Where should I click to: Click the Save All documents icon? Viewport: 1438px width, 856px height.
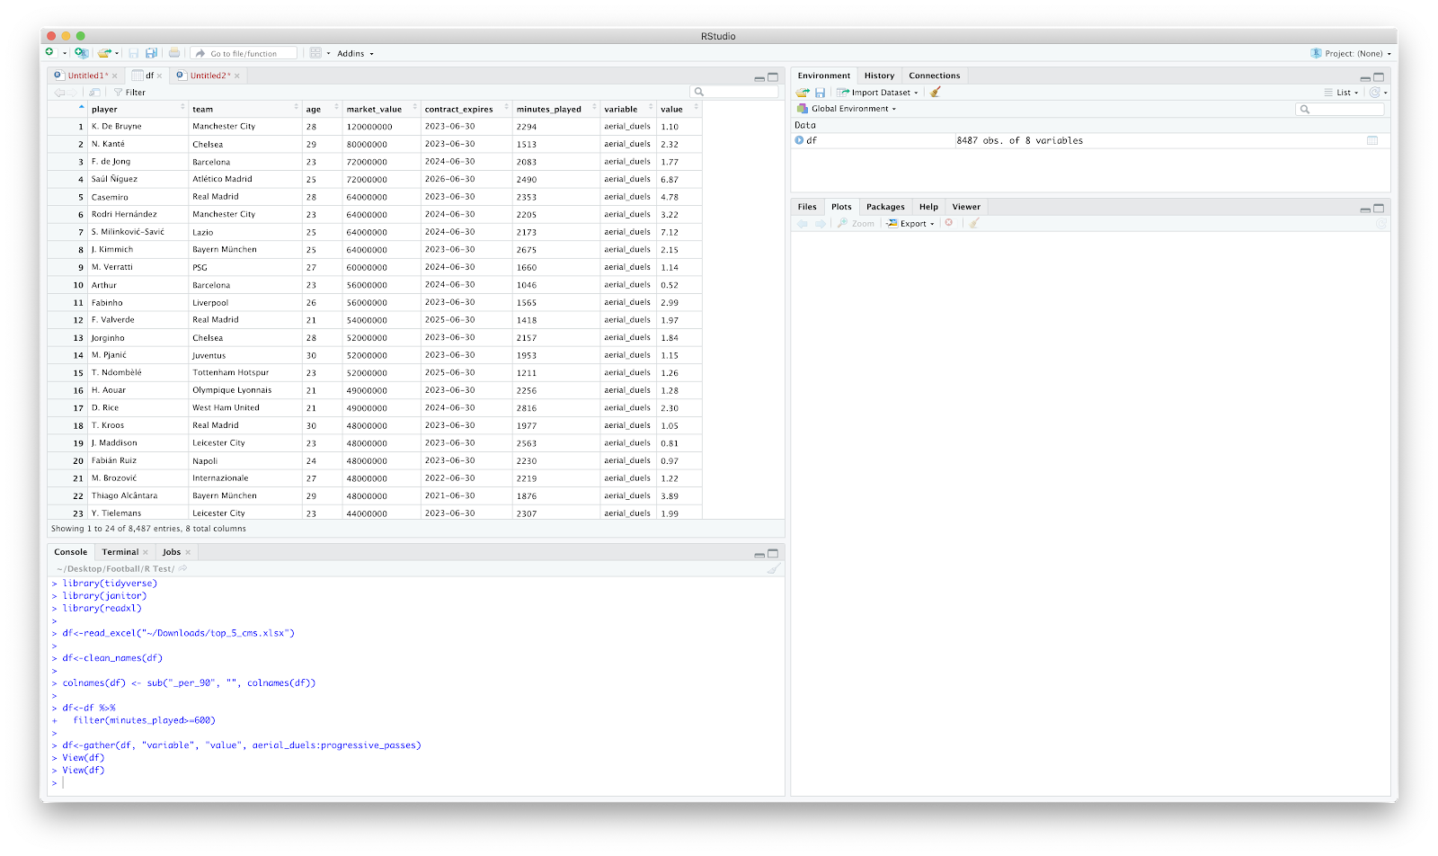click(x=152, y=53)
